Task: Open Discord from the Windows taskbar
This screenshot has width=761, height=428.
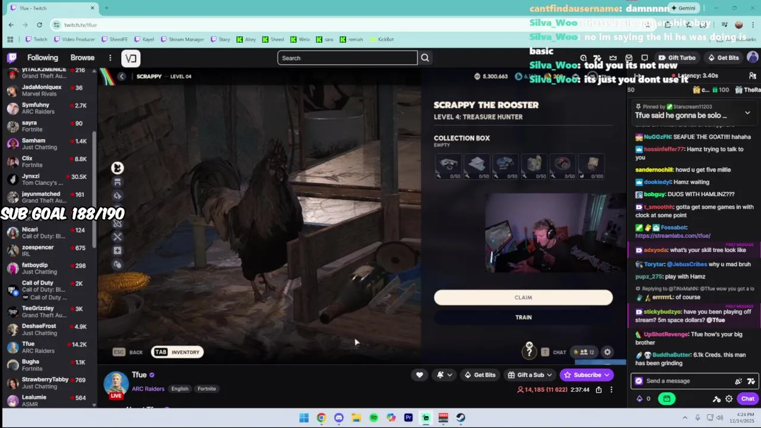Action: (338, 418)
